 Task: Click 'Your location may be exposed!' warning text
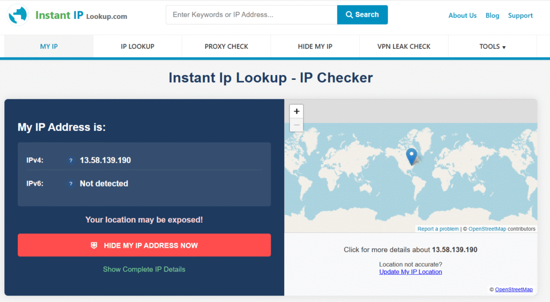tap(144, 220)
